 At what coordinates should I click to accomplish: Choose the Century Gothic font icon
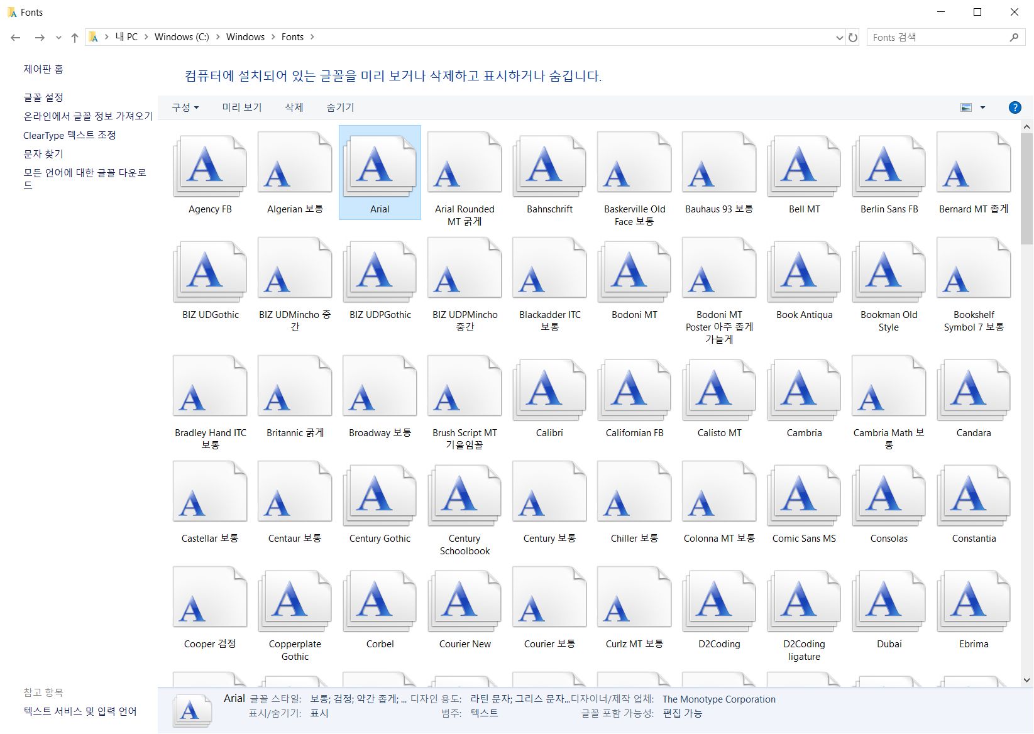pyautogui.click(x=380, y=494)
